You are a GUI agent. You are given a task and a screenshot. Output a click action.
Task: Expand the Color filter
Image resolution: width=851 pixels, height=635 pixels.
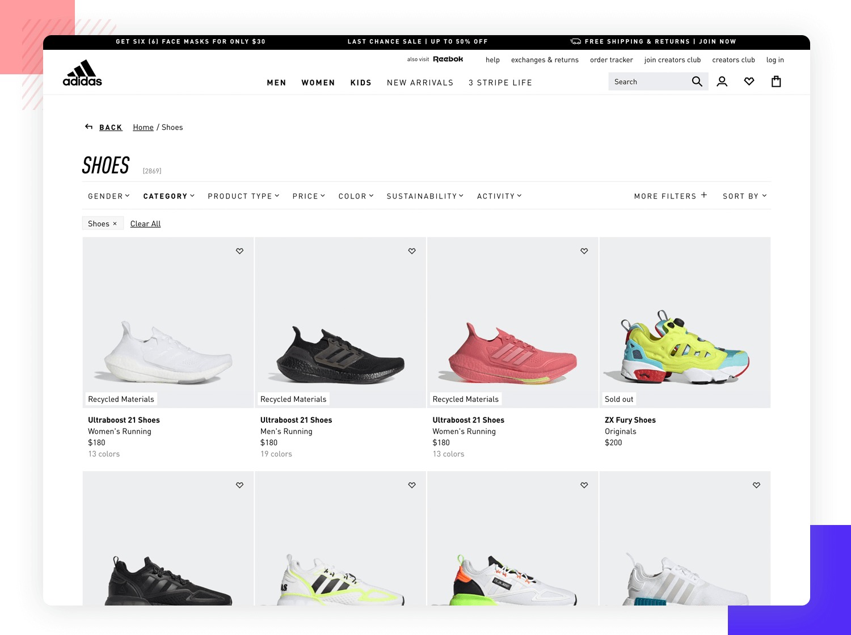pyautogui.click(x=356, y=196)
